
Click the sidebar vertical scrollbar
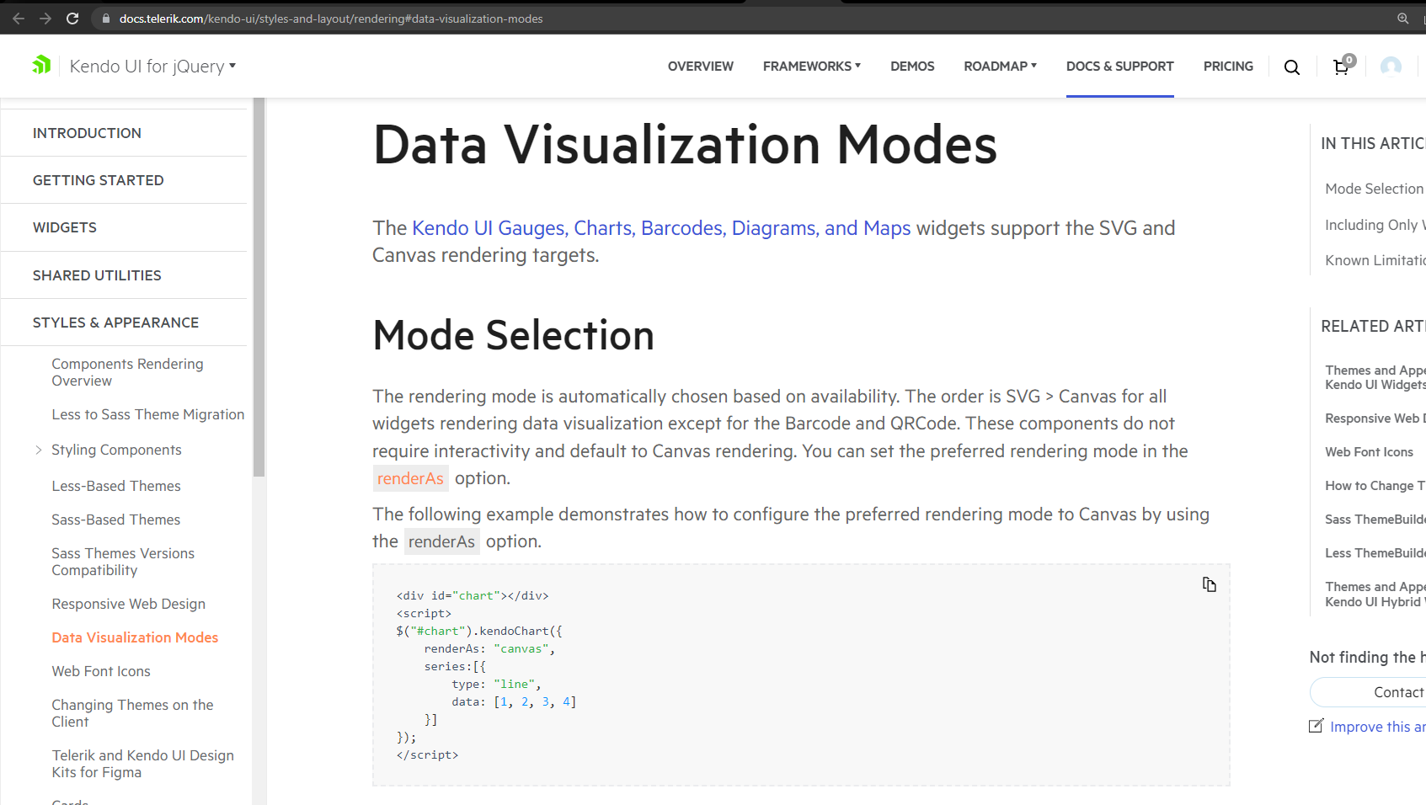[x=259, y=286]
